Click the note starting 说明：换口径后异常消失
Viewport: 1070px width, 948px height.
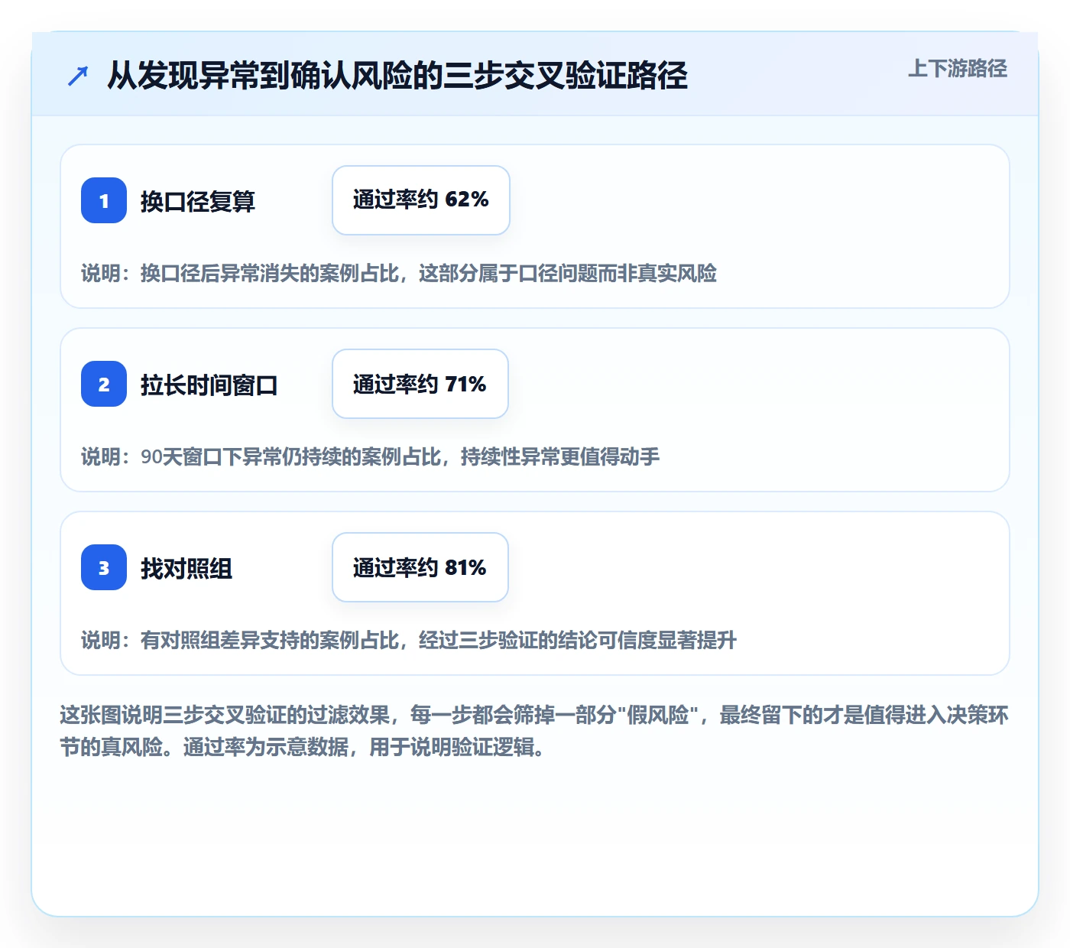(399, 273)
